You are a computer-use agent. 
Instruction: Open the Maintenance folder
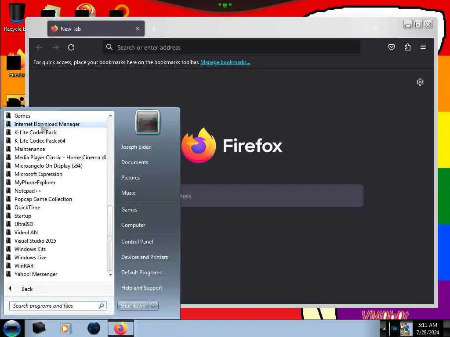(x=56, y=149)
